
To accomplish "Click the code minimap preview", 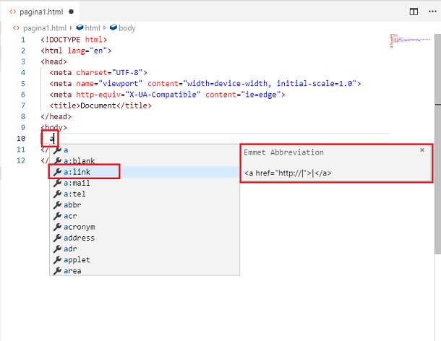I will click(x=410, y=40).
